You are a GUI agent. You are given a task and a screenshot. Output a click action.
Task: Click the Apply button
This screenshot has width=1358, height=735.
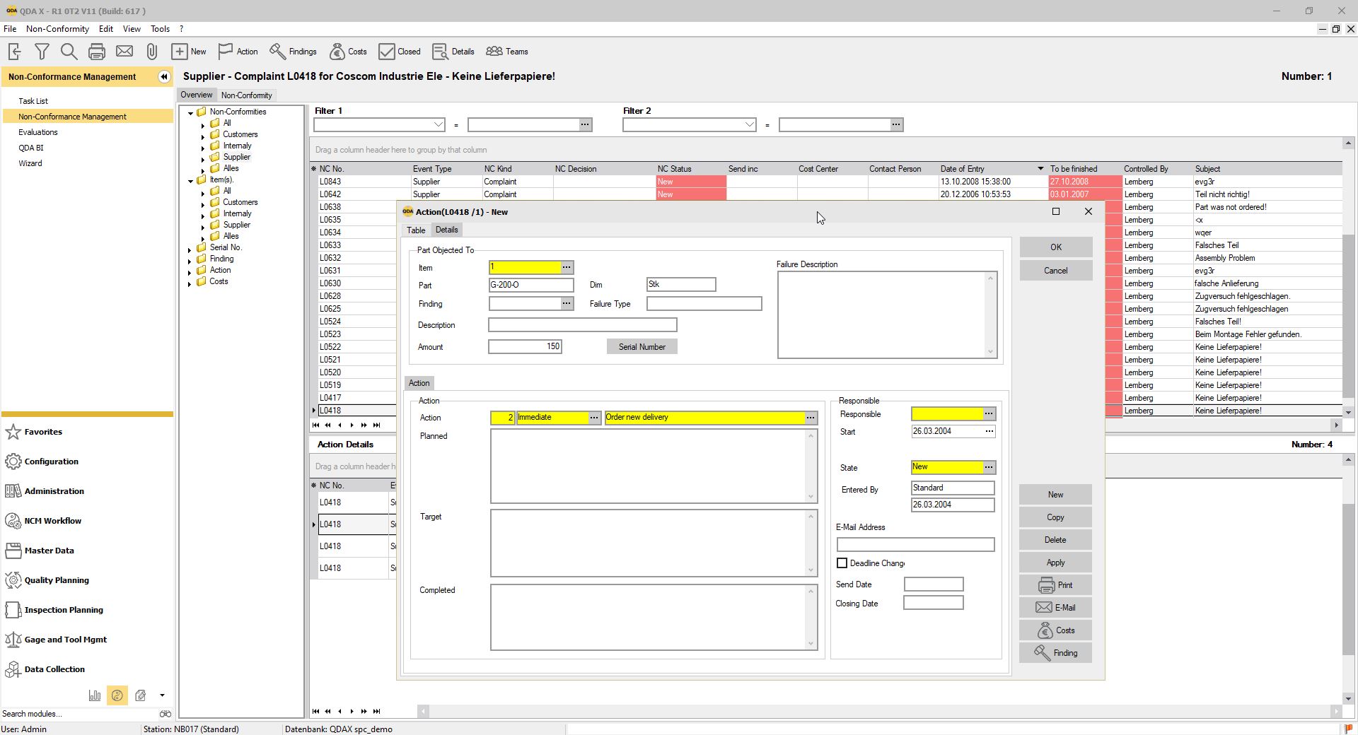(1055, 562)
